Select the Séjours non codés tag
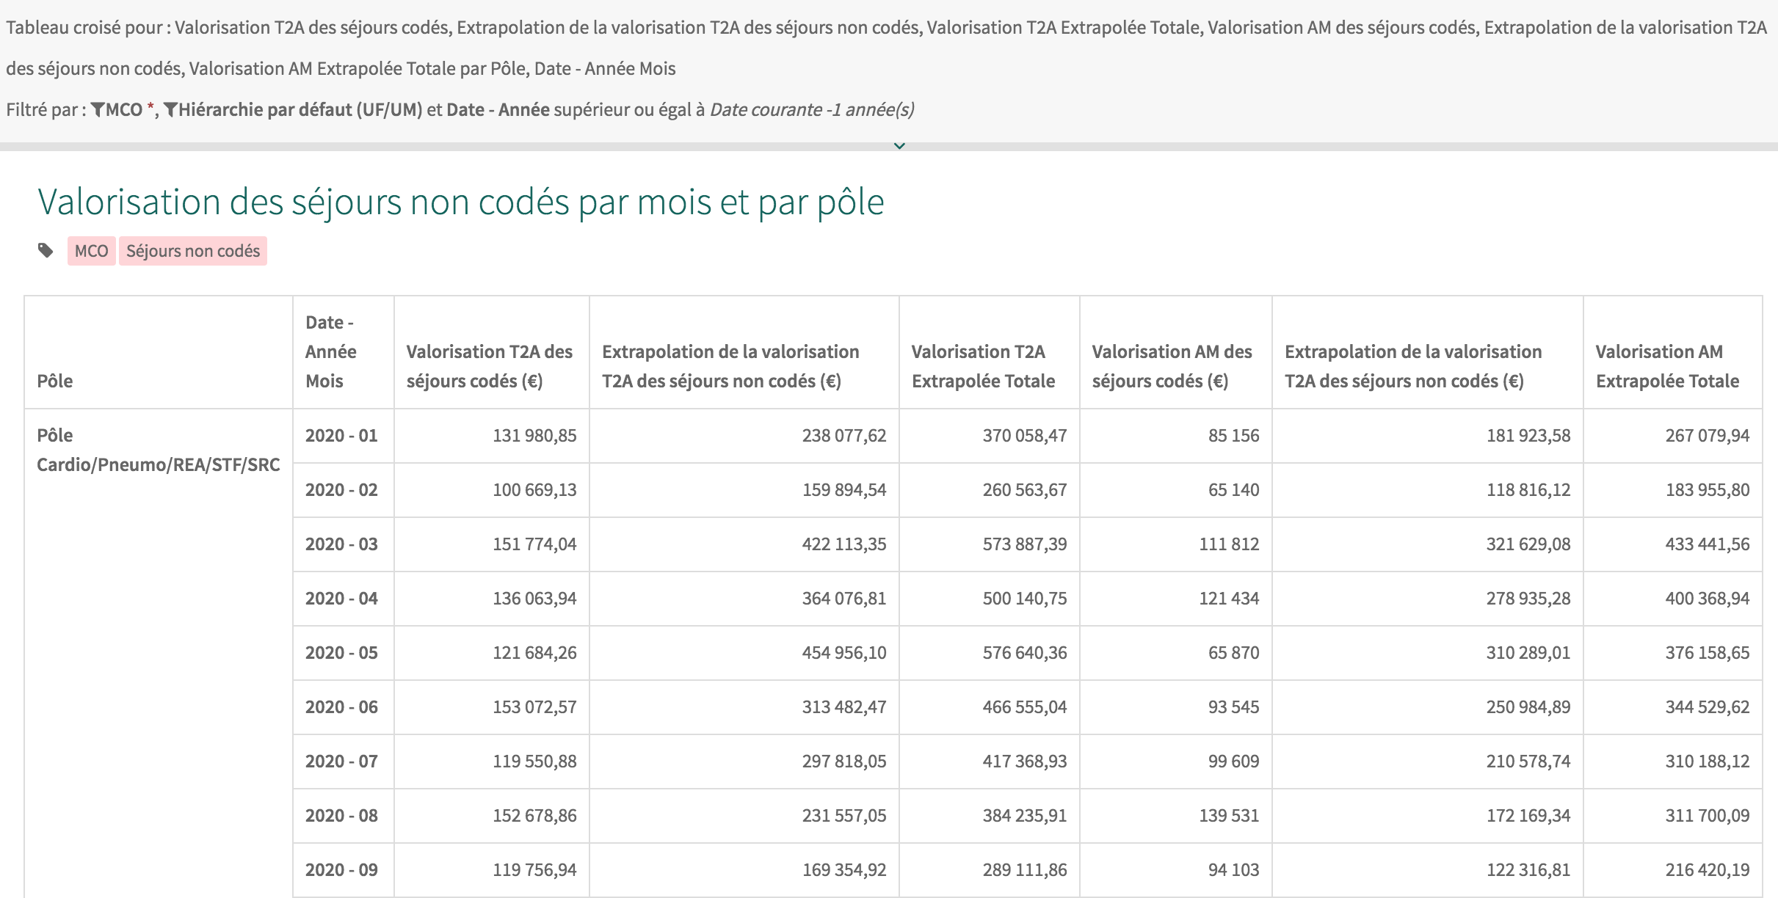Screen dimensions: 1778x898 193,251
